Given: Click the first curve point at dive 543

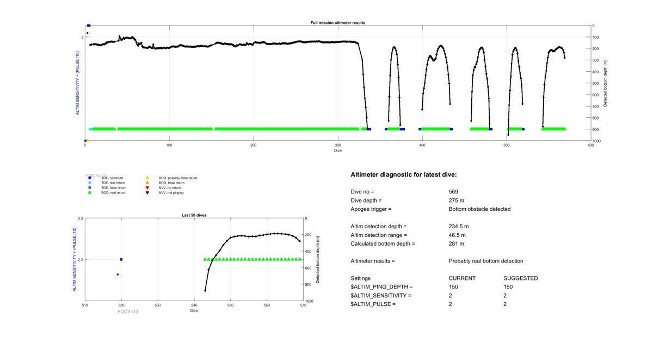Looking at the screenshot, I should (205, 291).
